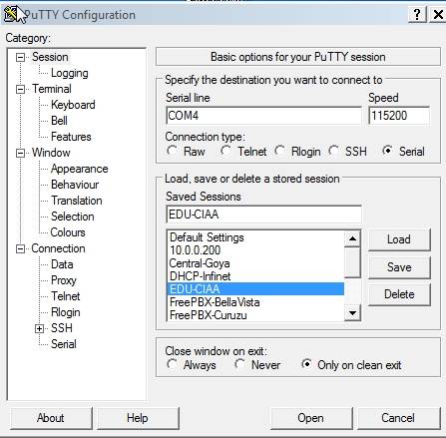The image size is (446, 438).
Task: Click the Delete session button
Action: click(x=399, y=294)
